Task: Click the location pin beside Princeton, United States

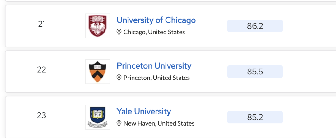Action: pyautogui.click(x=119, y=78)
